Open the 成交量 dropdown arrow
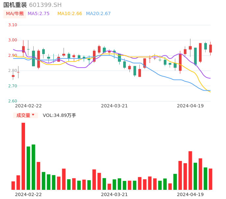Viewport: 226px width, 199px height. (x=33, y=115)
